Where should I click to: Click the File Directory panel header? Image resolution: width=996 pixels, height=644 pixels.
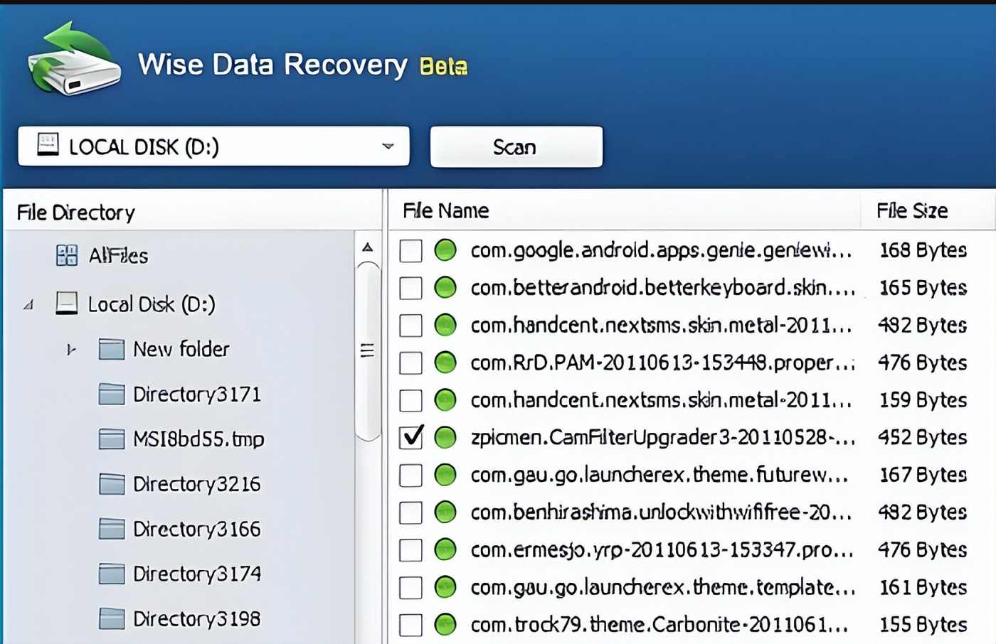(192, 211)
